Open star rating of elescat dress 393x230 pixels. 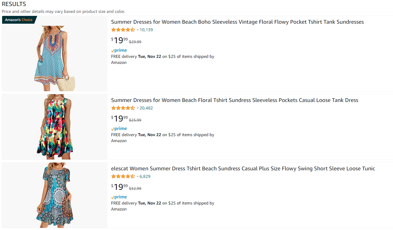point(123,176)
